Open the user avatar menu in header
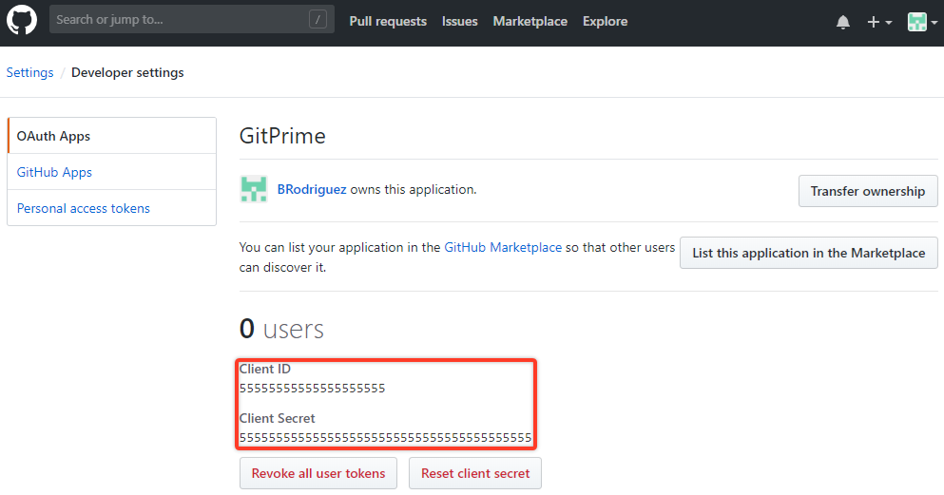Screen dimensions: 944x495 point(922,22)
